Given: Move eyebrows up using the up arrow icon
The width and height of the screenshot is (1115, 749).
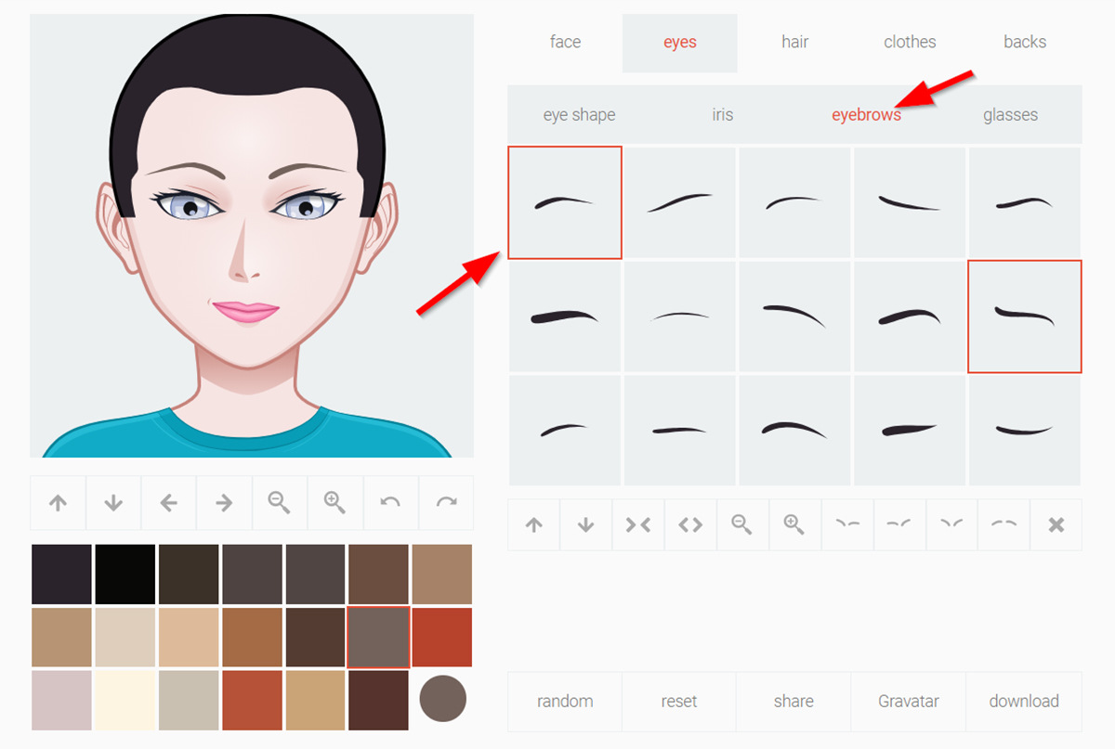Looking at the screenshot, I should tap(533, 524).
